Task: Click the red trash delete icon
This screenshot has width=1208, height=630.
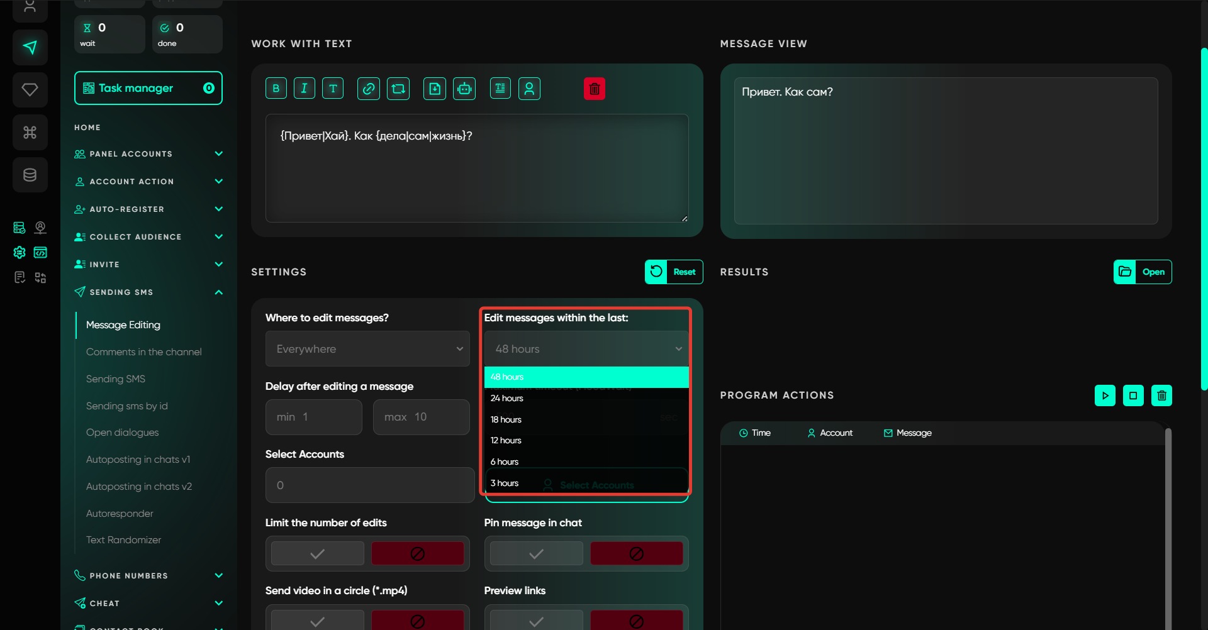Action: tap(594, 89)
